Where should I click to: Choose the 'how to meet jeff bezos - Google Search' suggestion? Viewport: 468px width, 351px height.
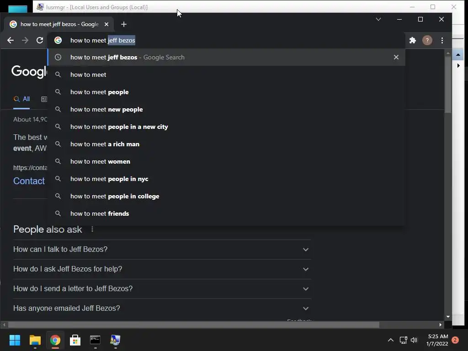click(226, 57)
